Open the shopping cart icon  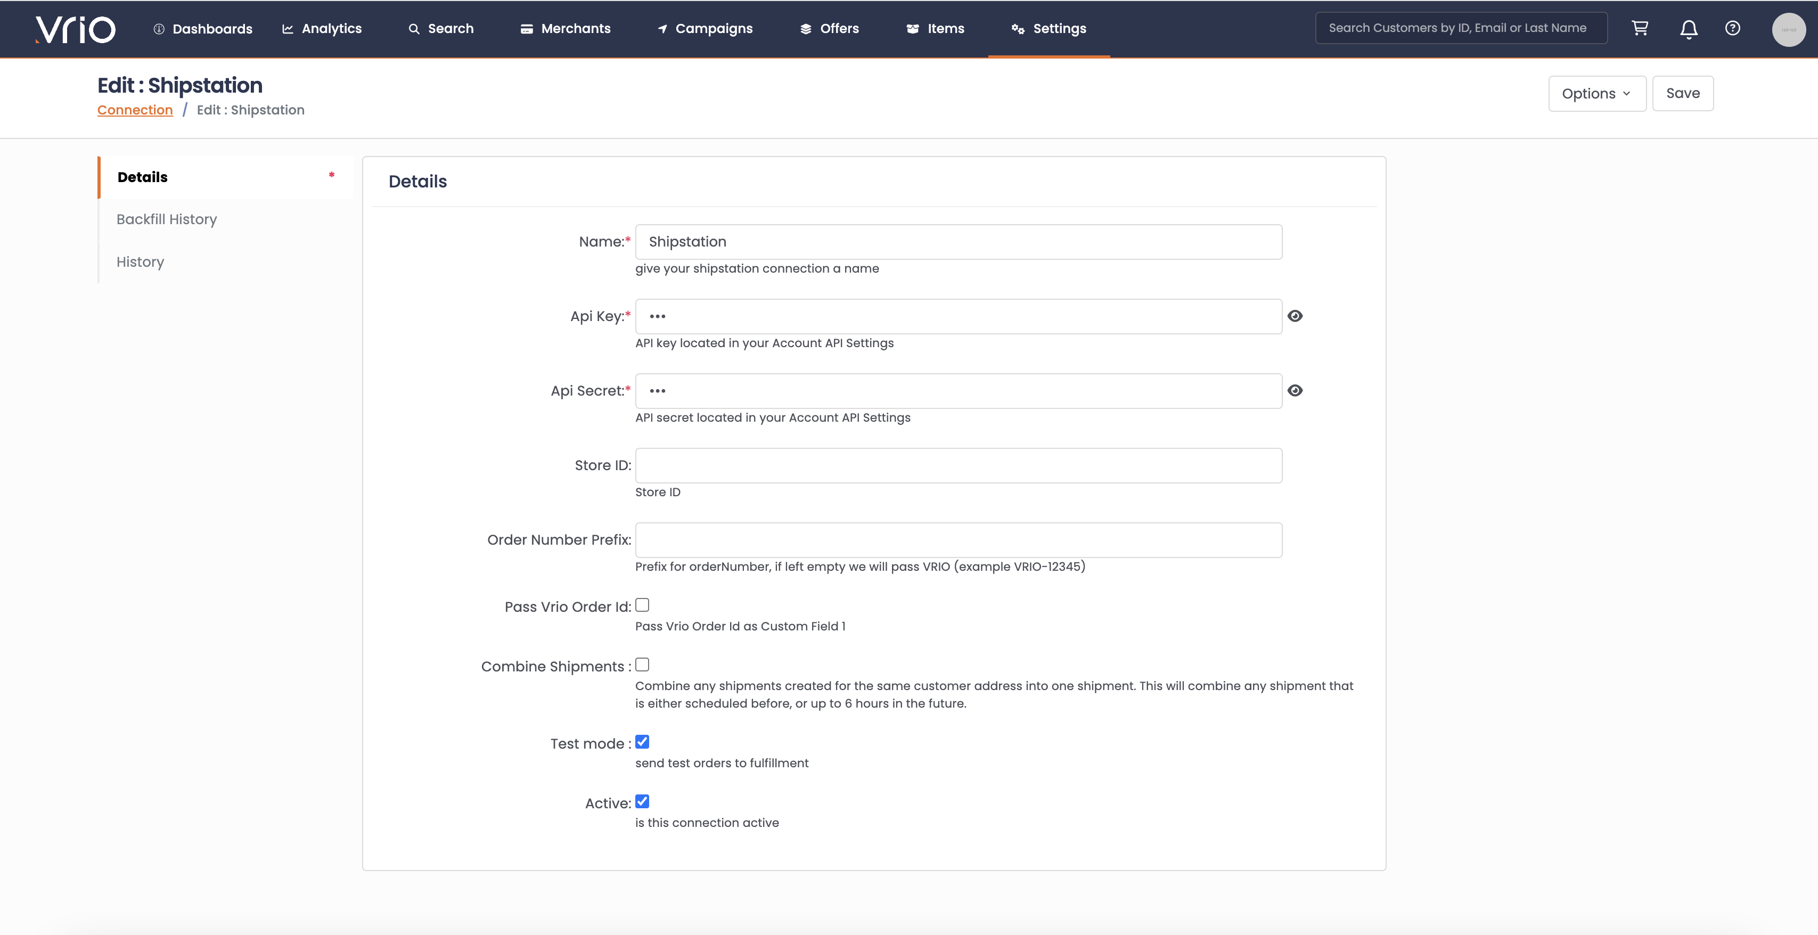[x=1640, y=28]
